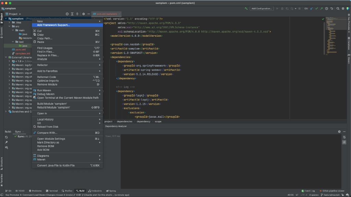
Task: Choose Convert Java File to Kotlin File
Action: [67, 165]
